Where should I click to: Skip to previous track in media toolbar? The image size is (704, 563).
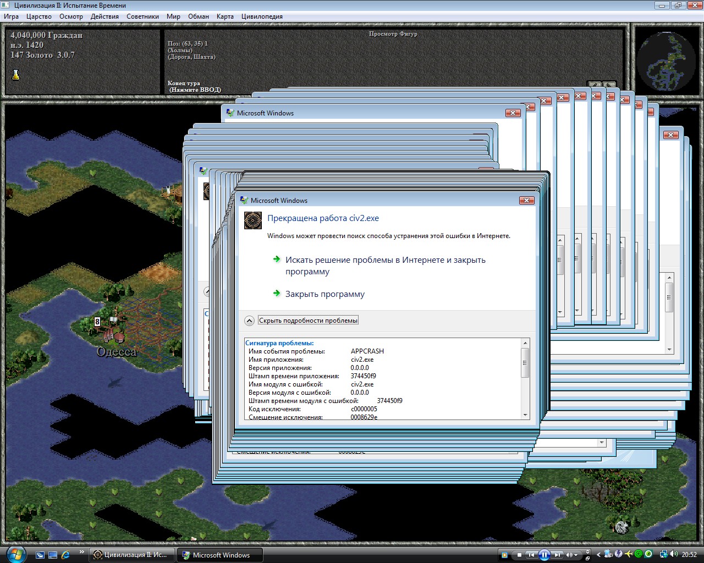(x=531, y=555)
